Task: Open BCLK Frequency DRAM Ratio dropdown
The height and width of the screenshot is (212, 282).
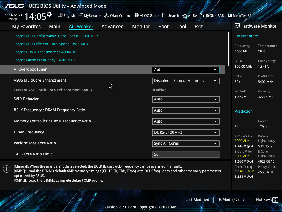Action: pyautogui.click(x=186, y=110)
